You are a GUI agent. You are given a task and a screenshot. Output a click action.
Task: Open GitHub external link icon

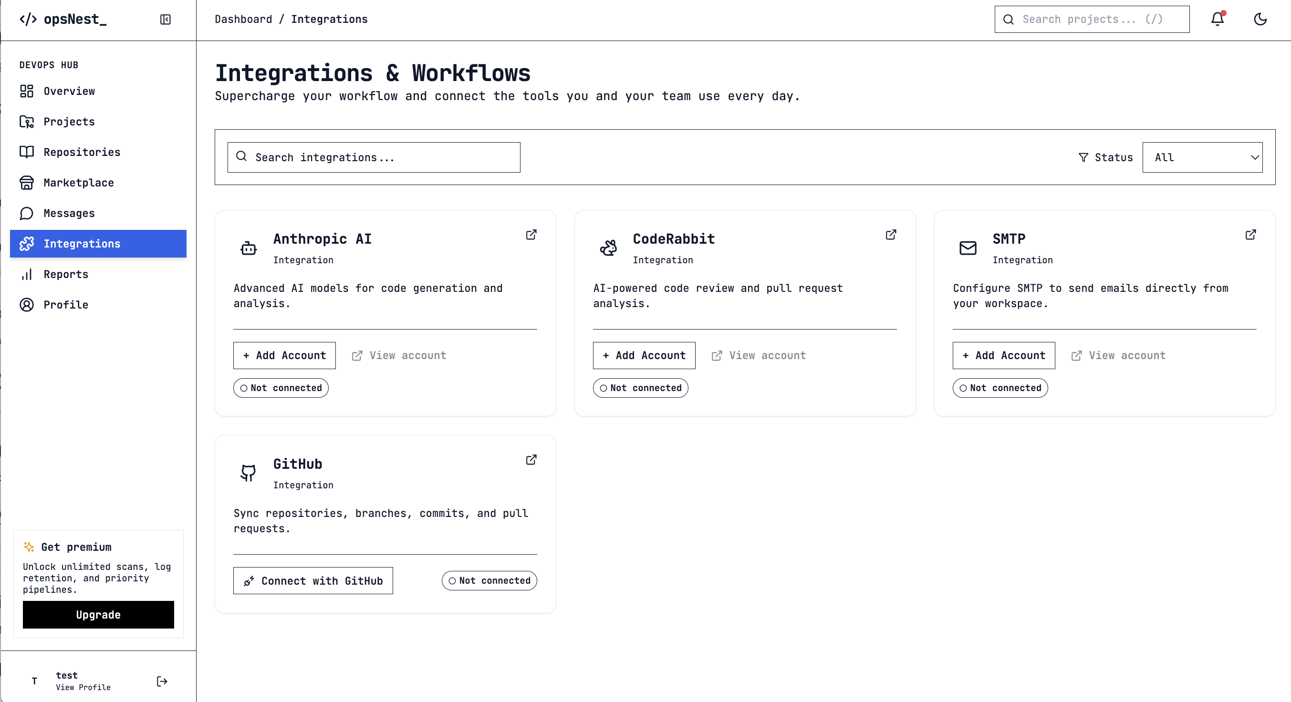531,459
